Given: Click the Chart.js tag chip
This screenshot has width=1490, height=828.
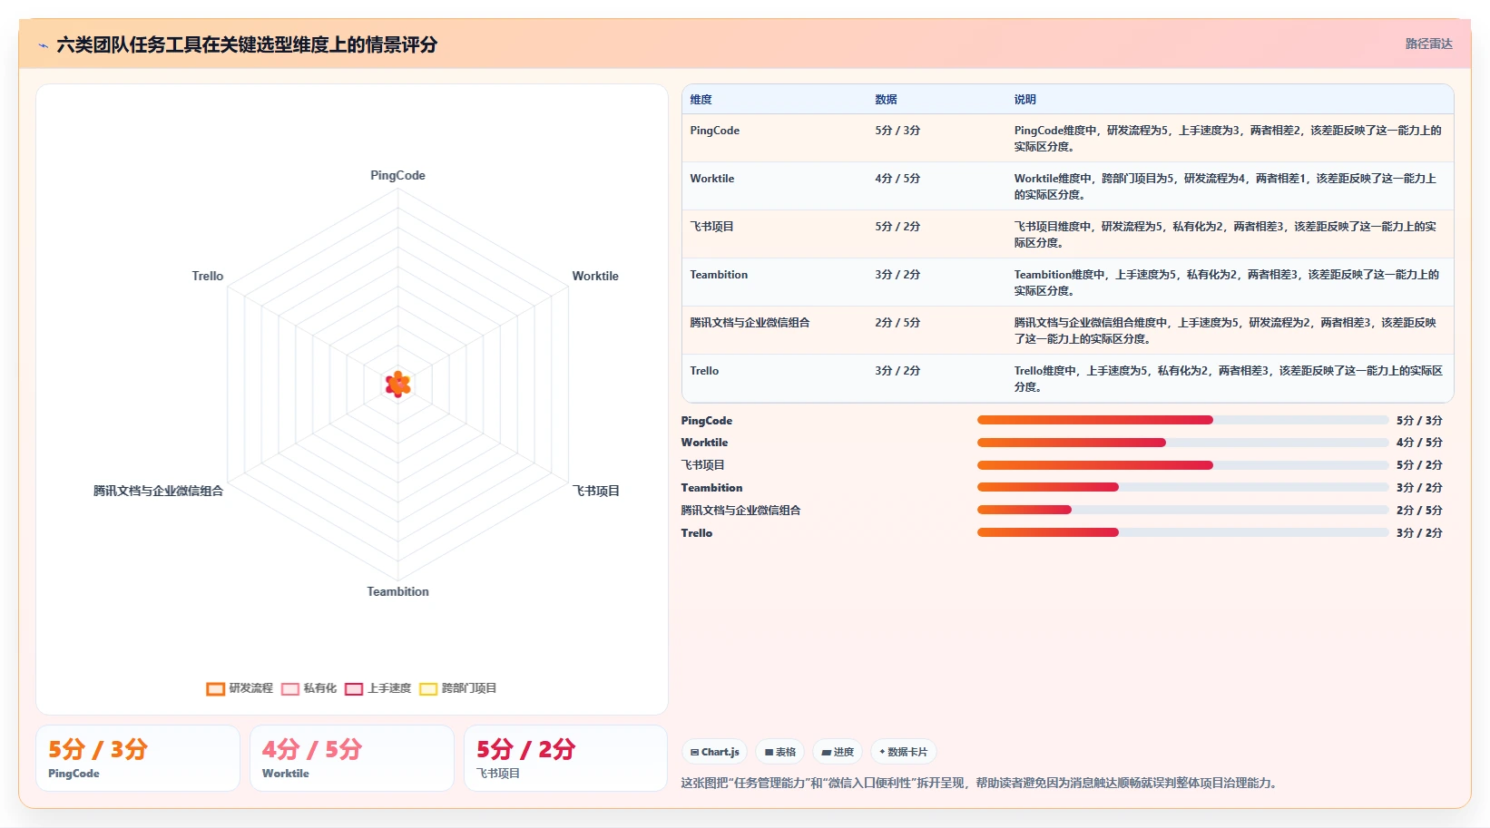Looking at the screenshot, I should [x=715, y=752].
